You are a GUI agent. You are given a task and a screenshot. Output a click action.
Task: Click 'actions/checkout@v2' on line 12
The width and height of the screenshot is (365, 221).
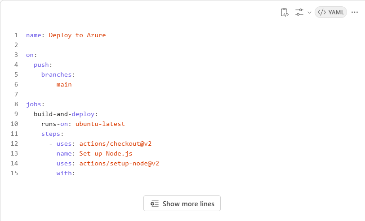click(116, 144)
